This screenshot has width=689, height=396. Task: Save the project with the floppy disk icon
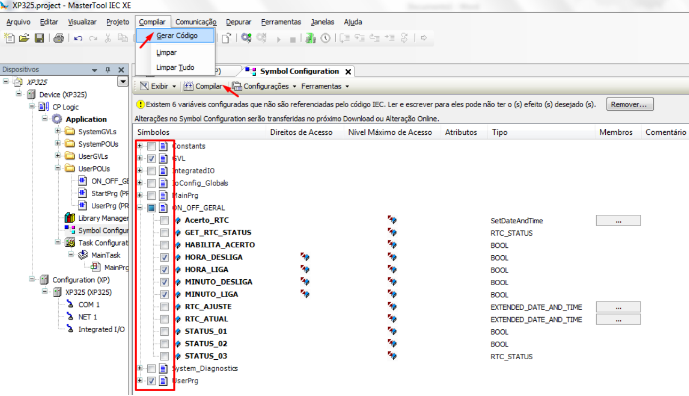(x=39, y=38)
